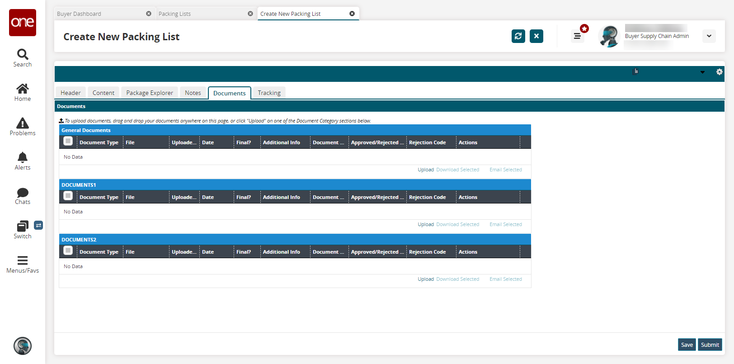Click the Search icon in sidebar

(x=23, y=55)
